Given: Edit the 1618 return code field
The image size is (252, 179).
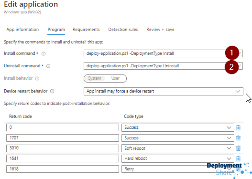Looking at the screenshot, I should pyautogui.click(x=63, y=169).
